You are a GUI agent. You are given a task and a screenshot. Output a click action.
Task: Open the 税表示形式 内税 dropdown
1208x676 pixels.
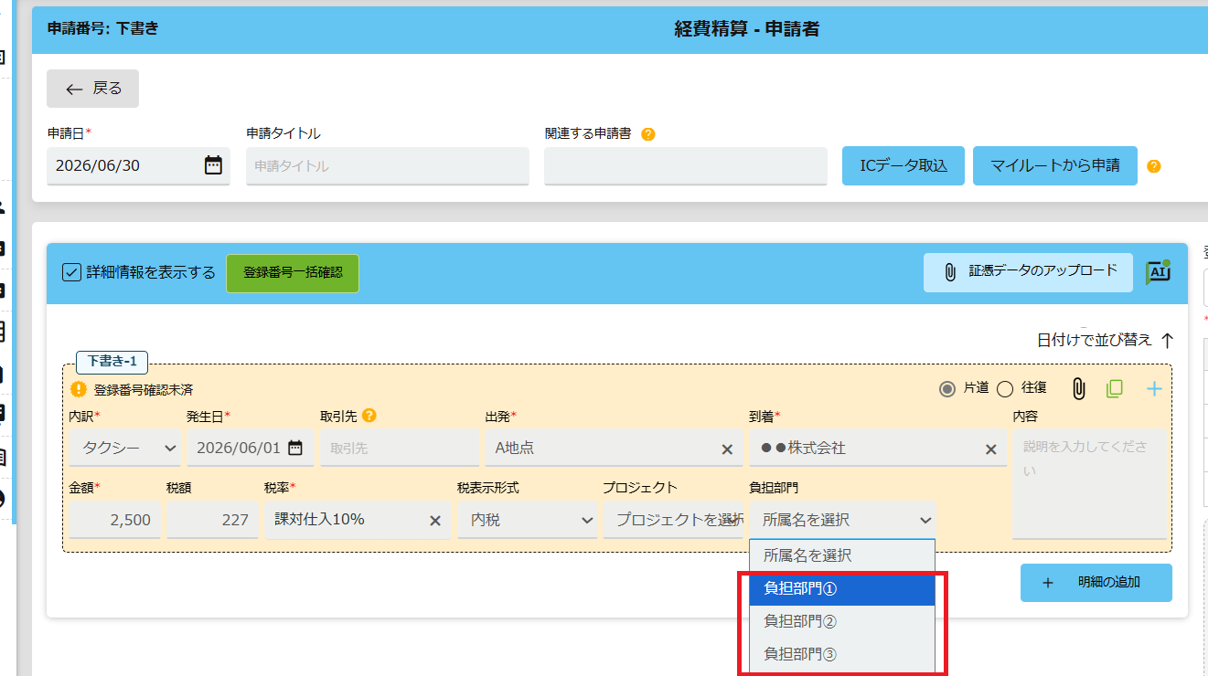point(527,520)
